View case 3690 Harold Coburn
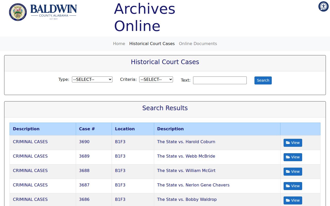The image size is (330, 206). coord(293,143)
